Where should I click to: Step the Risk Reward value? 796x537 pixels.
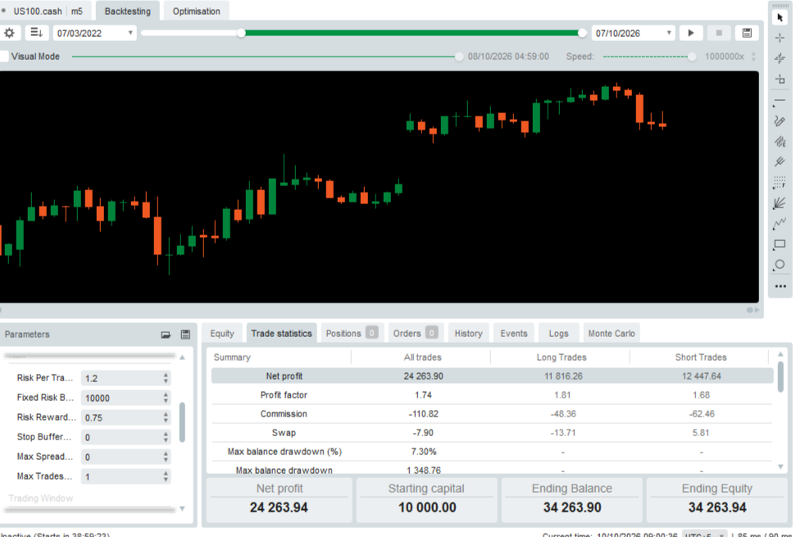click(166, 418)
